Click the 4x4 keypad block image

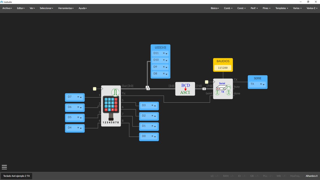click(x=111, y=106)
